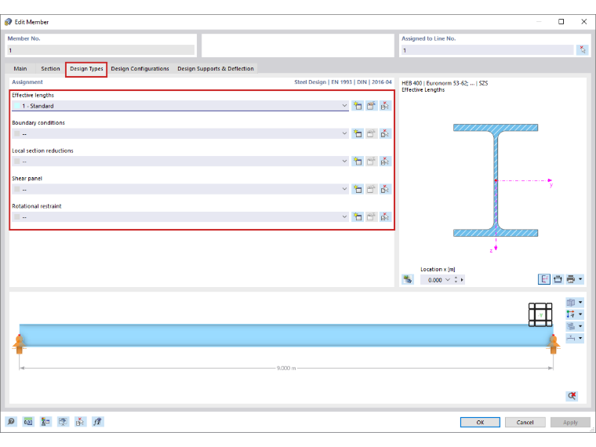Screen dimensions: 596x447
Task: Open the Design Configurations tab
Action: (x=140, y=69)
